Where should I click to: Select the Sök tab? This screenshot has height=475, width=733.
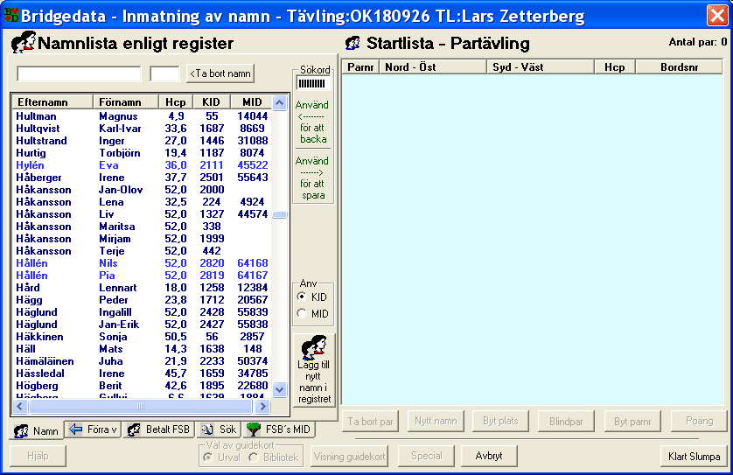point(219,430)
